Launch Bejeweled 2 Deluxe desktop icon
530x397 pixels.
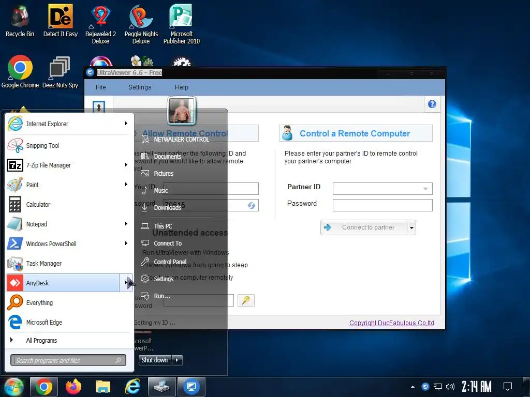(x=100, y=24)
